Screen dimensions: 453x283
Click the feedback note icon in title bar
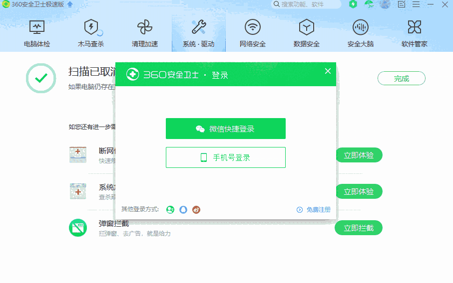click(x=401, y=4)
